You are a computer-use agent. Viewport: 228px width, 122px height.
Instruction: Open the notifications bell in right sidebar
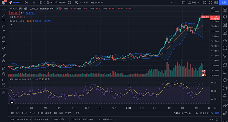tap(225, 96)
